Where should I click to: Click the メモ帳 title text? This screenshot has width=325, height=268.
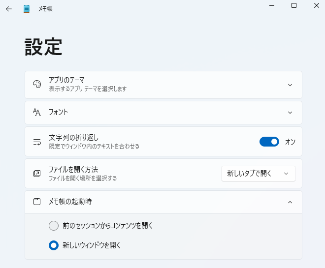click(x=45, y=8)
